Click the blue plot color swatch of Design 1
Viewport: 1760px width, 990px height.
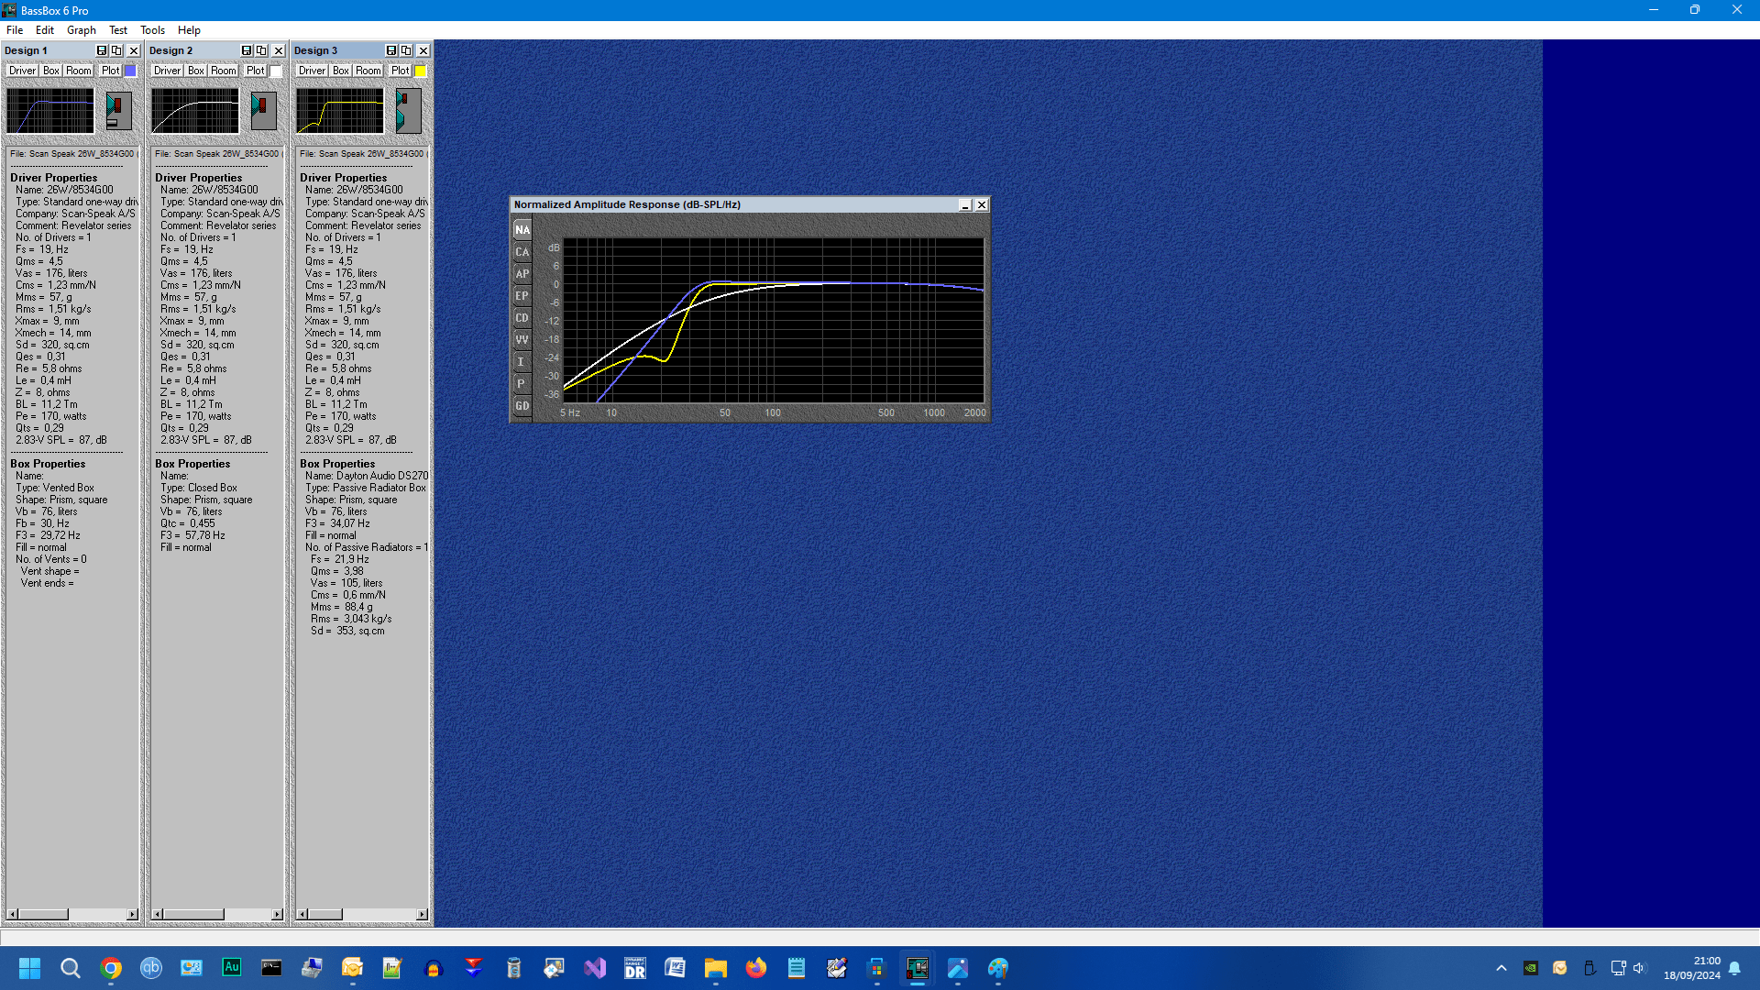[130, 71]
